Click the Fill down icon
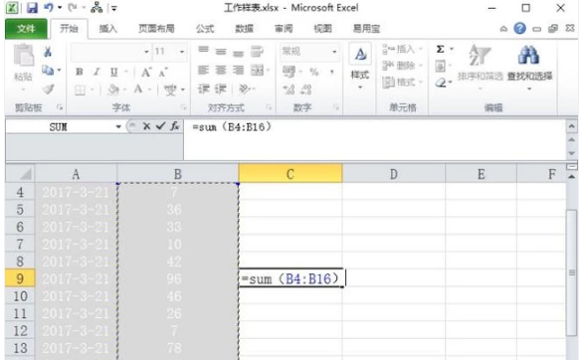The width and height of the screenshot is (585, 360). pos(440,67)
